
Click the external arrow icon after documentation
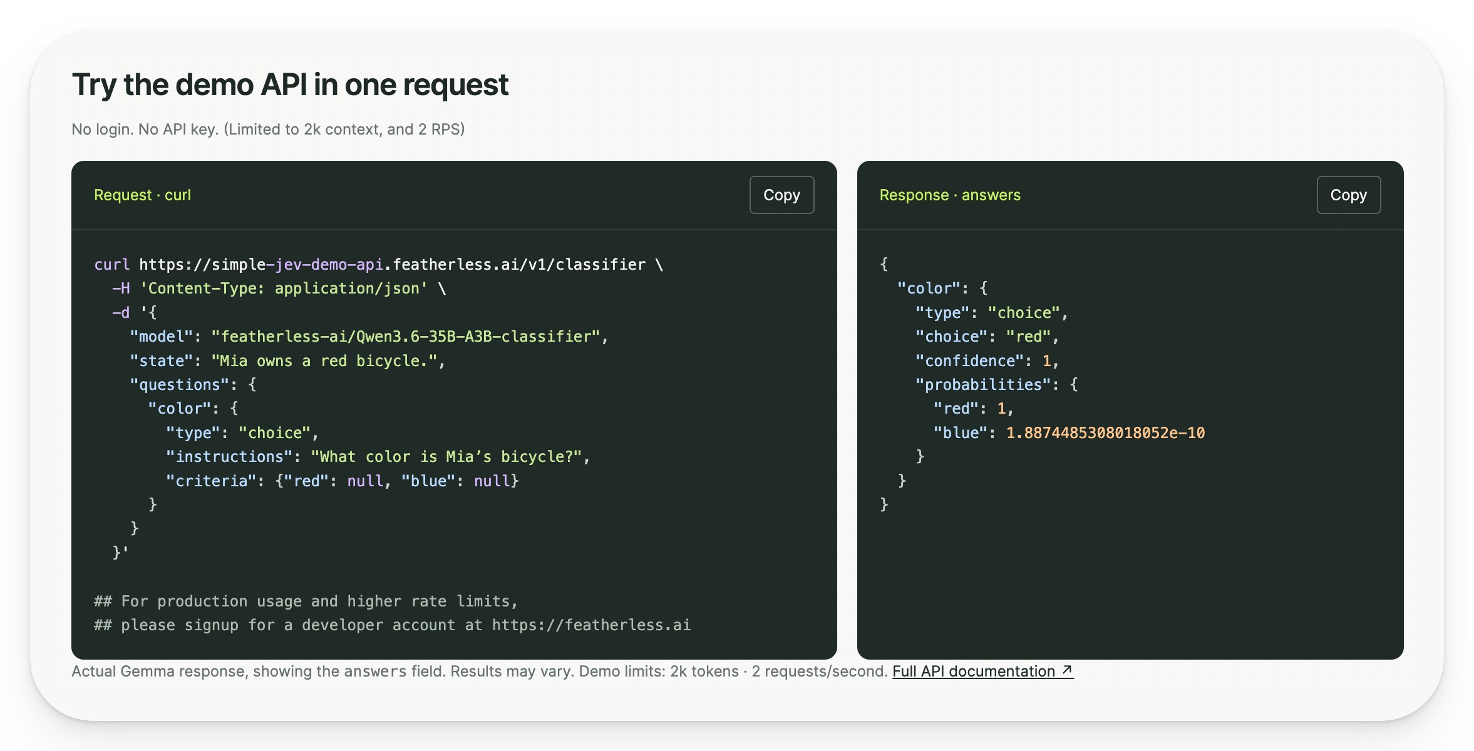coord(1067,670)
